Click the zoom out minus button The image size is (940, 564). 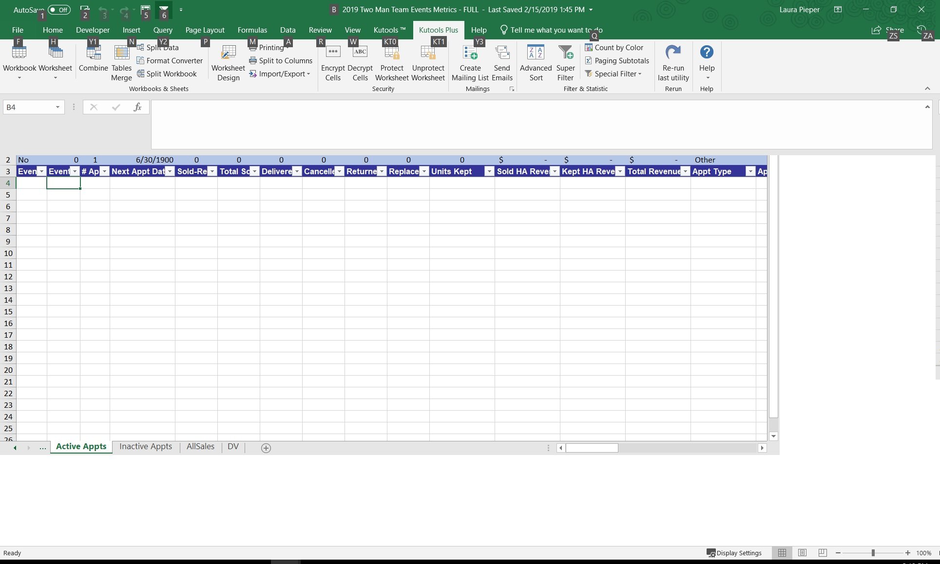[838, 553]
